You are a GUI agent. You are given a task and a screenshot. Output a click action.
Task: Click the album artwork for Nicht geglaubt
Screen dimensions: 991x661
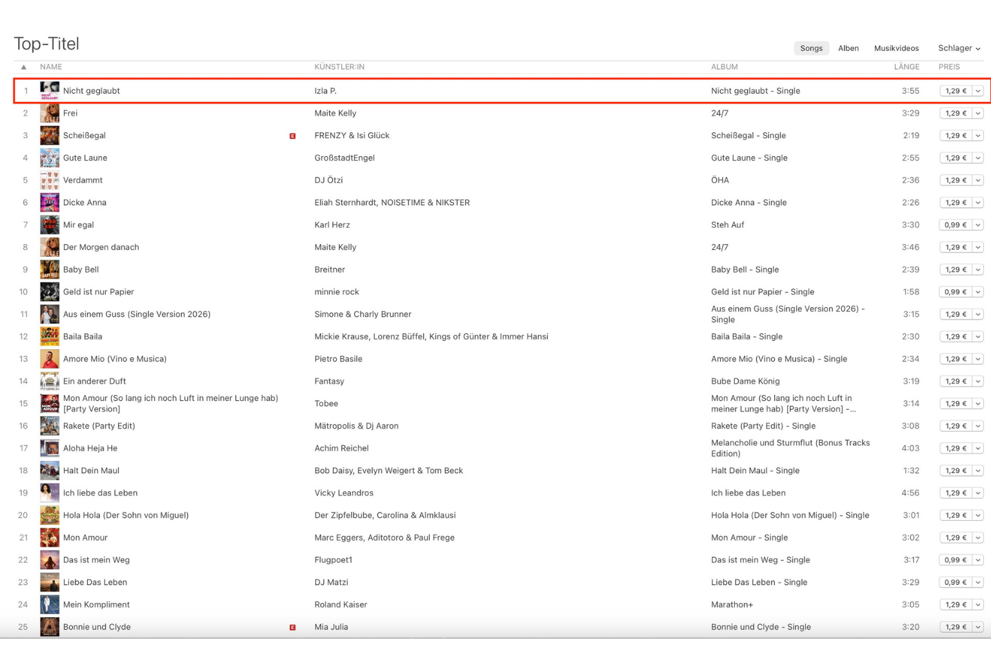pos(50,91)
